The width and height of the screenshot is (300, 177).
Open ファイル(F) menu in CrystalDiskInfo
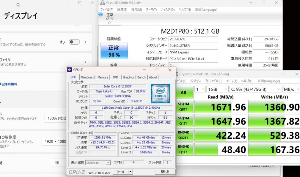pos(106,10)
